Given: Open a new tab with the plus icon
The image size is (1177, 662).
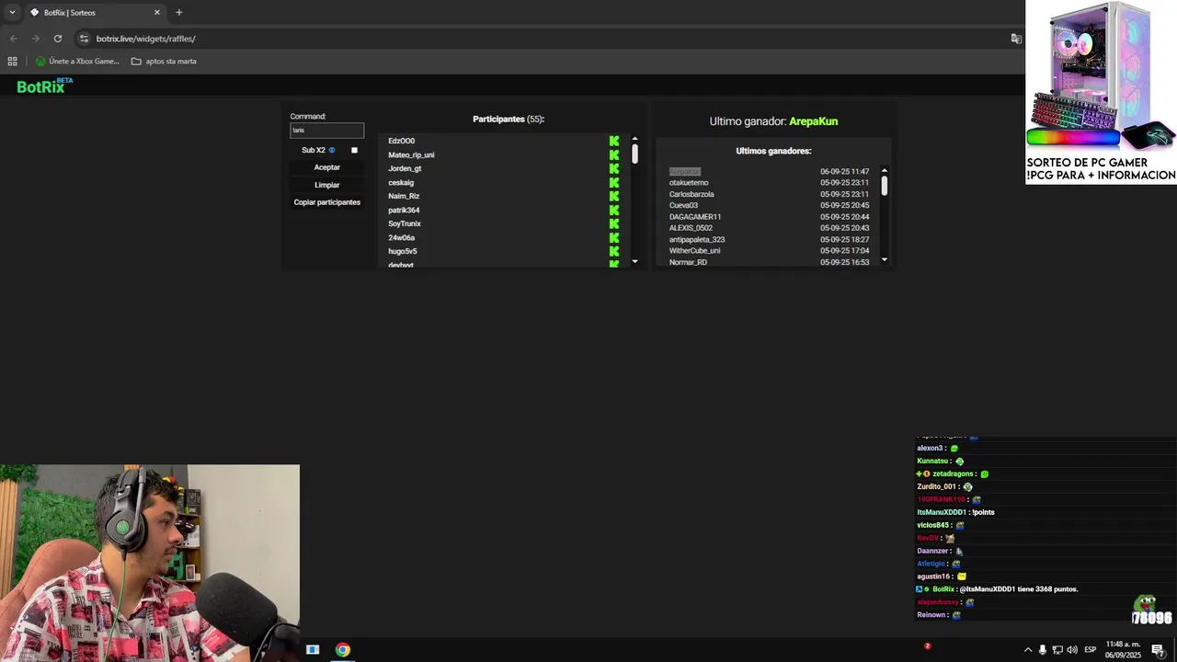Looking at the screenshot, I should 179,13.
